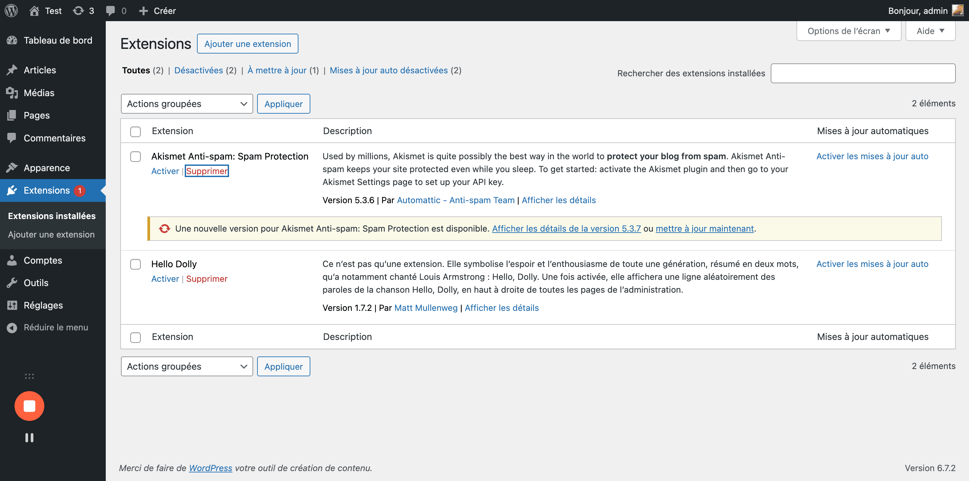Open top Actions groupées dropdown
The image size is (969, 481).
coord(187,104)
